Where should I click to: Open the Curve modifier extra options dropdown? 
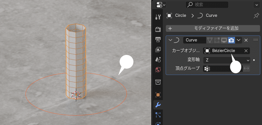[239, 40]
